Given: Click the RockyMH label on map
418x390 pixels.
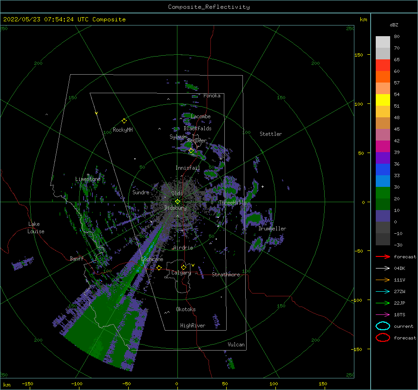Looking at the screenshot, I should (123, 130).
